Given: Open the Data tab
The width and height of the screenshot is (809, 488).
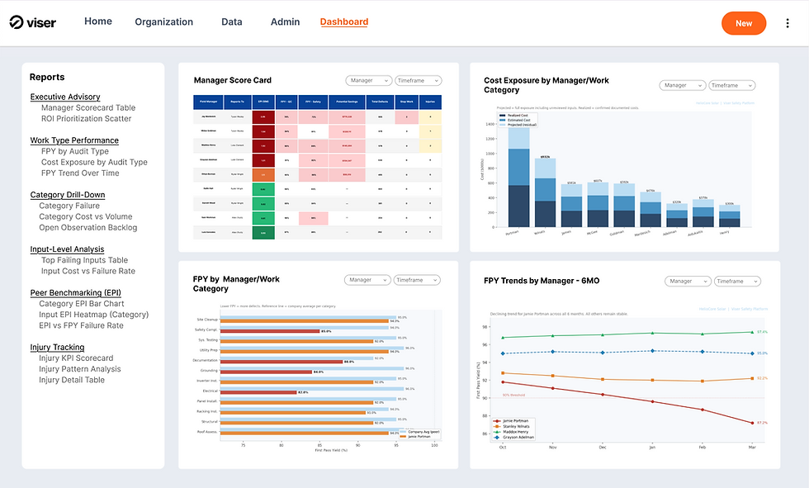Looking at the screenshot, I should click(232, 21).
